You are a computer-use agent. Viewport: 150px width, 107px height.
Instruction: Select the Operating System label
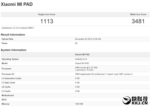pos(10,59)
